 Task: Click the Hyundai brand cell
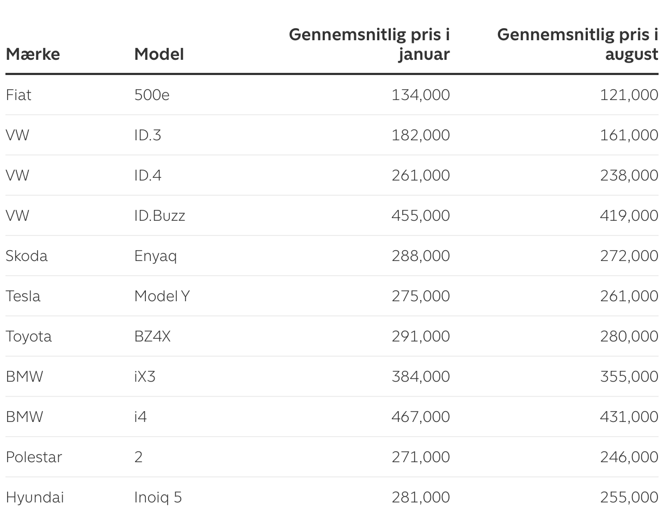35,498
